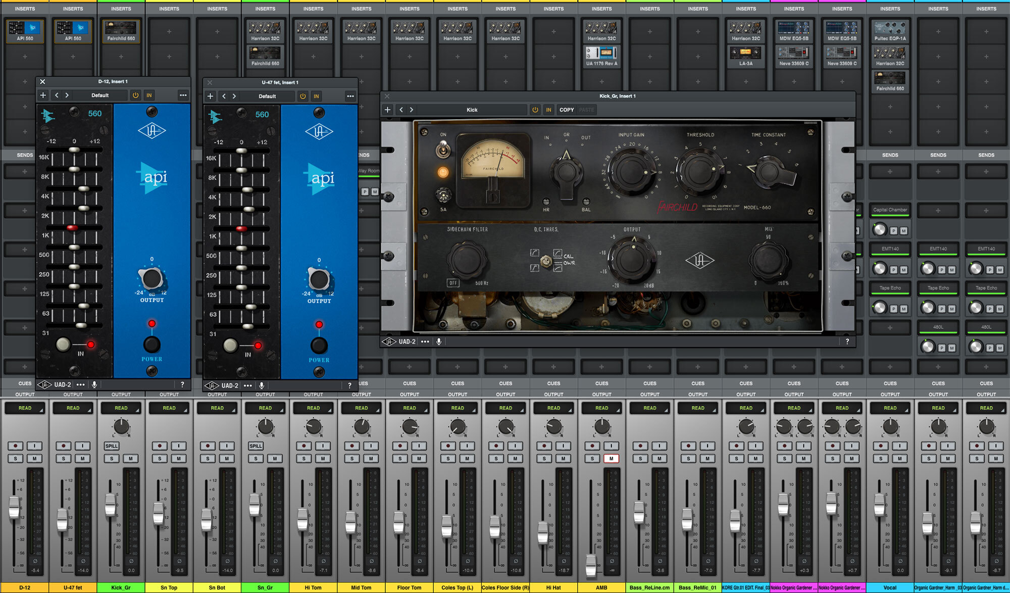
Task: Click the SPILL button on the Sn_Gr channel
Action: point(256,446)
